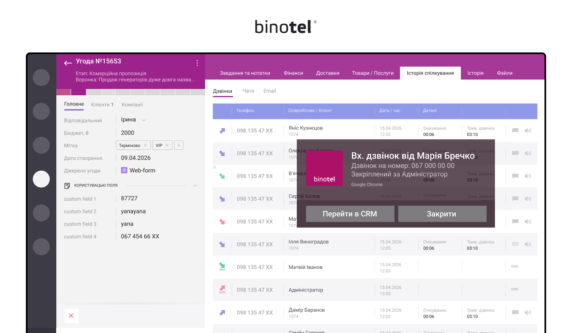Open the three-dot menu in deal header

[197, 63]
